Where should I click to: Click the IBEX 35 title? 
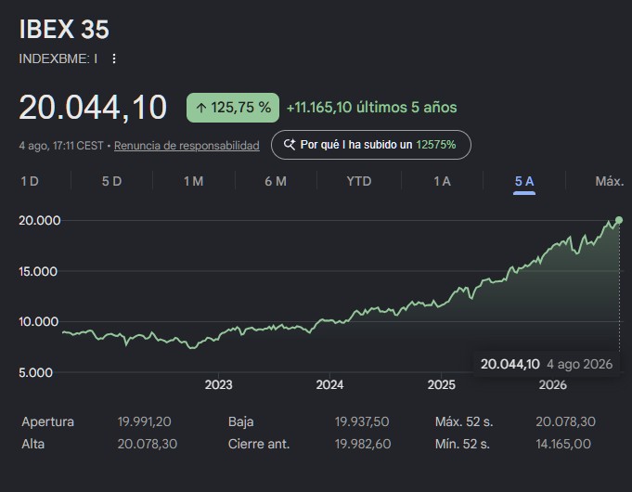64,29
